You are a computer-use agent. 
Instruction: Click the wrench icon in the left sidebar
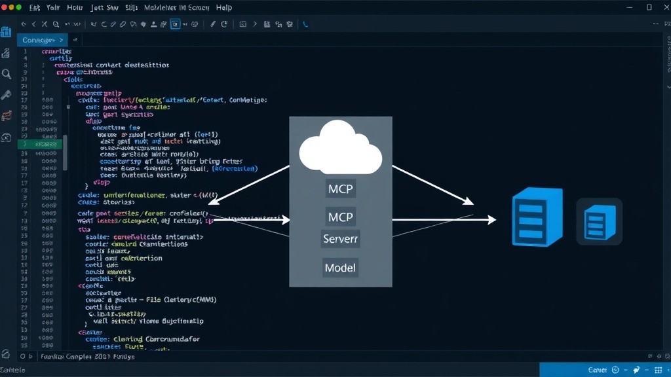(x=6, y=95)
